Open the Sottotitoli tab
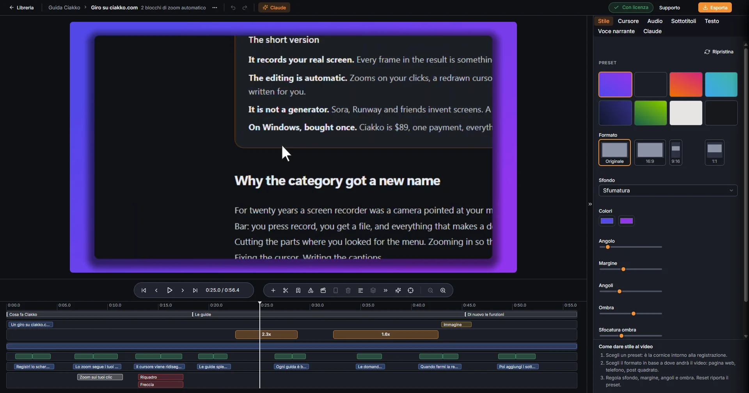This screenshot has width=749, height=393. (683, 21)
